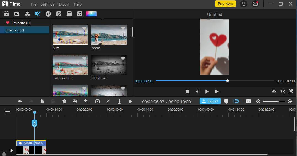Screen dimensions: 297x156
Task: Click the scissors split marker on playhead
Action: [34, 123]
